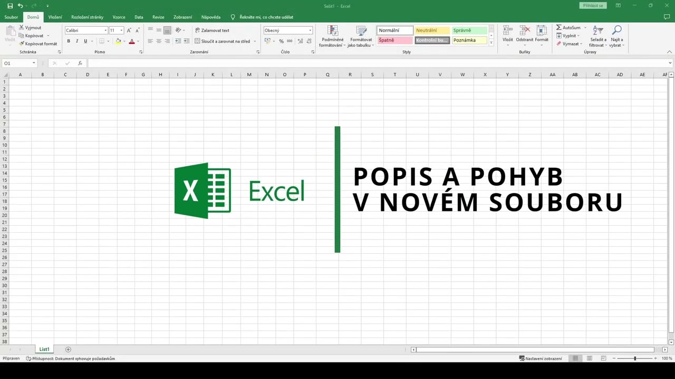Toggle underline formatting

coord(85,41)
